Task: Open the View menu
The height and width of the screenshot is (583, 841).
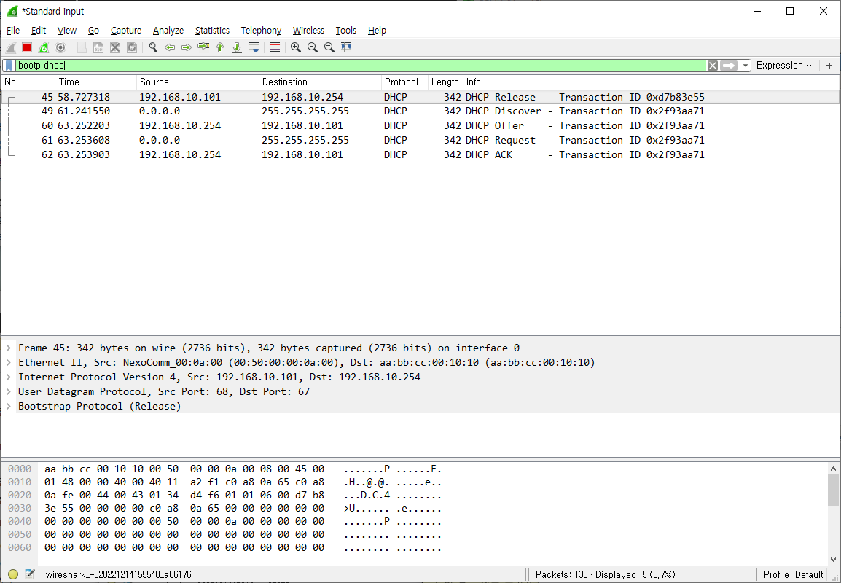Action: (x=67, y=31)
